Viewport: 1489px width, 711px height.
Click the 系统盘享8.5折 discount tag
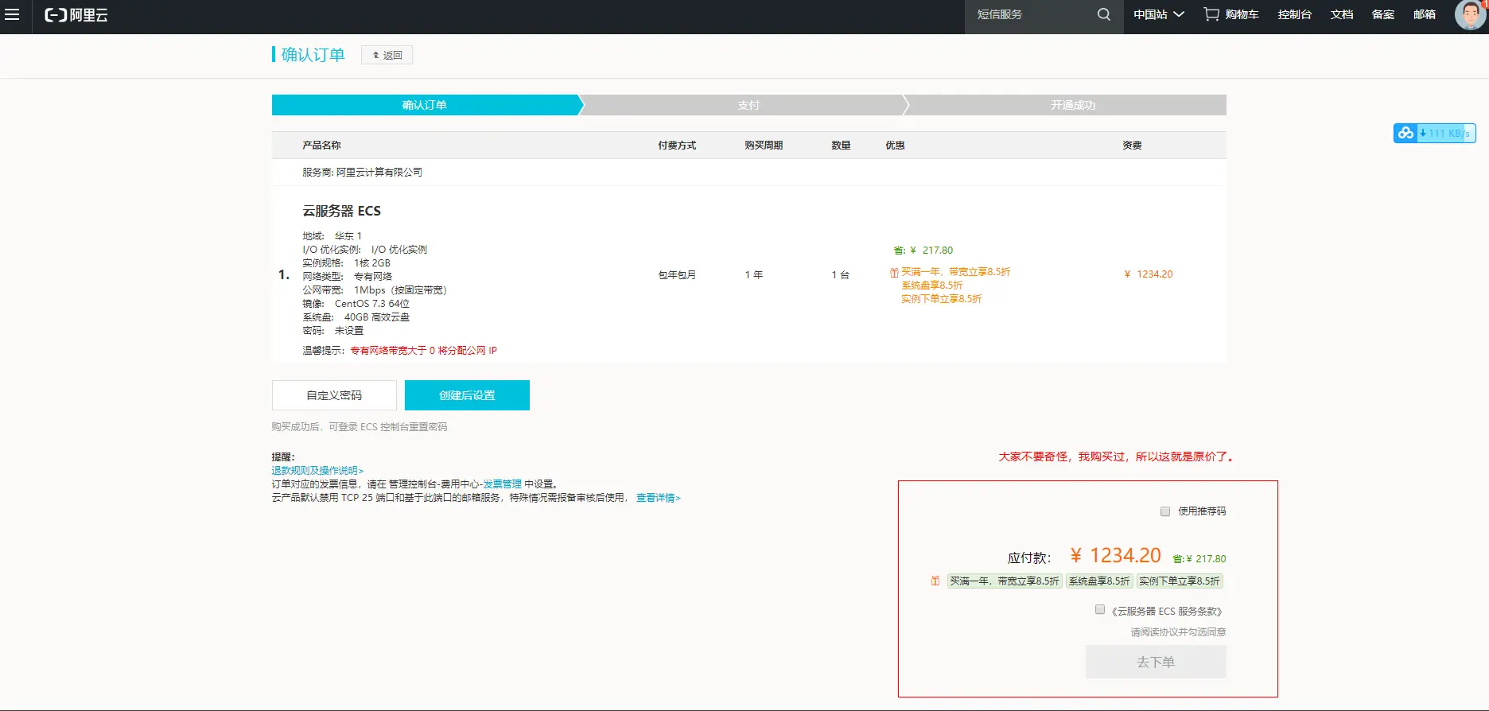(1099, 581)
